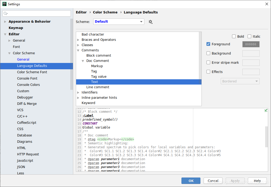The width and height of the screenshot is (271, 187).
Task: Click the search magnifier icon
Action: 6,13
